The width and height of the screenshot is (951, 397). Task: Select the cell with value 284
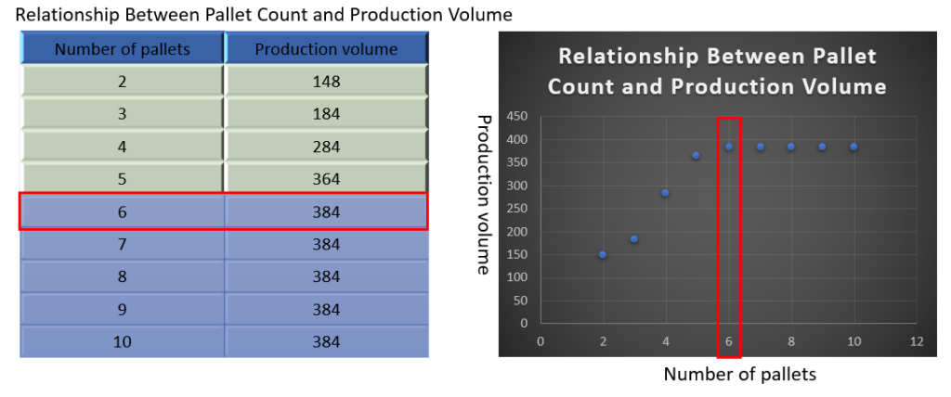click(326, 147)
